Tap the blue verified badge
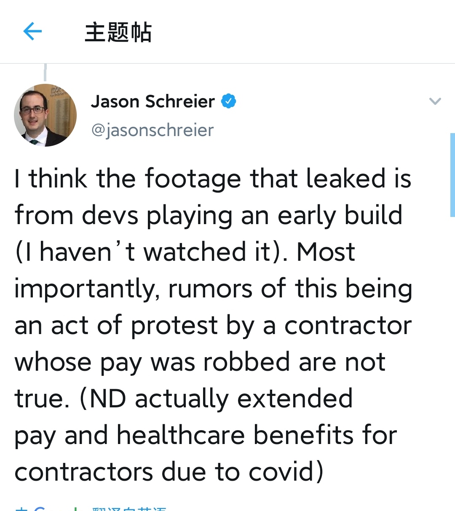Image resolution: width=455 pixels, height=511 pixels. [x=229, y=101]
